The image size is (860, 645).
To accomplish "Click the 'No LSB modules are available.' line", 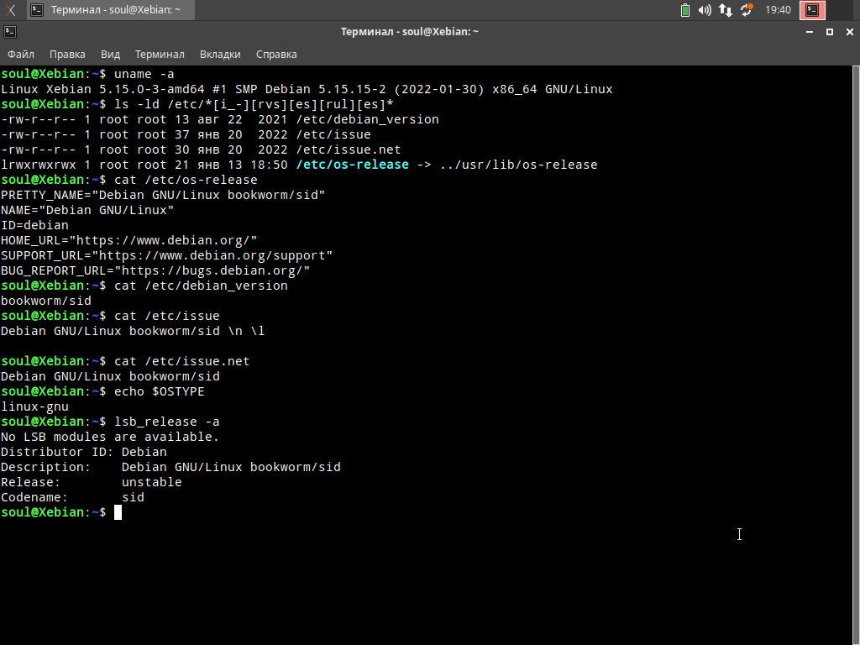I will pos(110,437).
